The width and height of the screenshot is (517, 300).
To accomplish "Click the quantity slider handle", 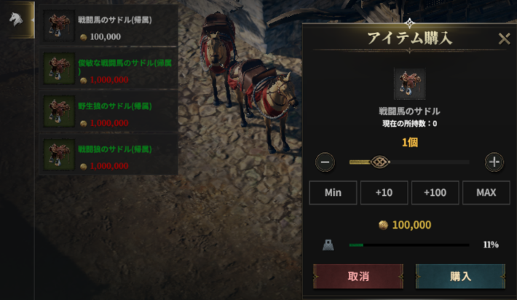I will (x=380, y=162).
